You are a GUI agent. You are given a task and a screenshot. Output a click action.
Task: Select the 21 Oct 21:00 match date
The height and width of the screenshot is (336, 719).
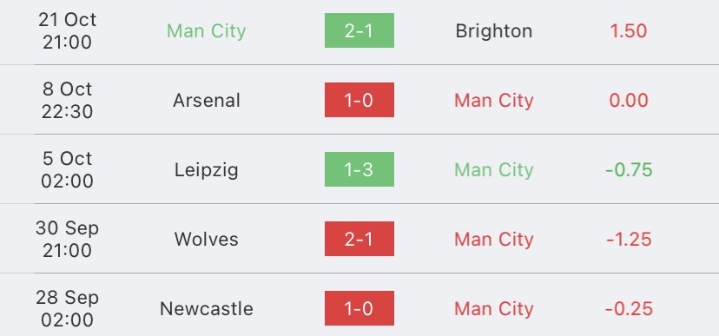68,30
